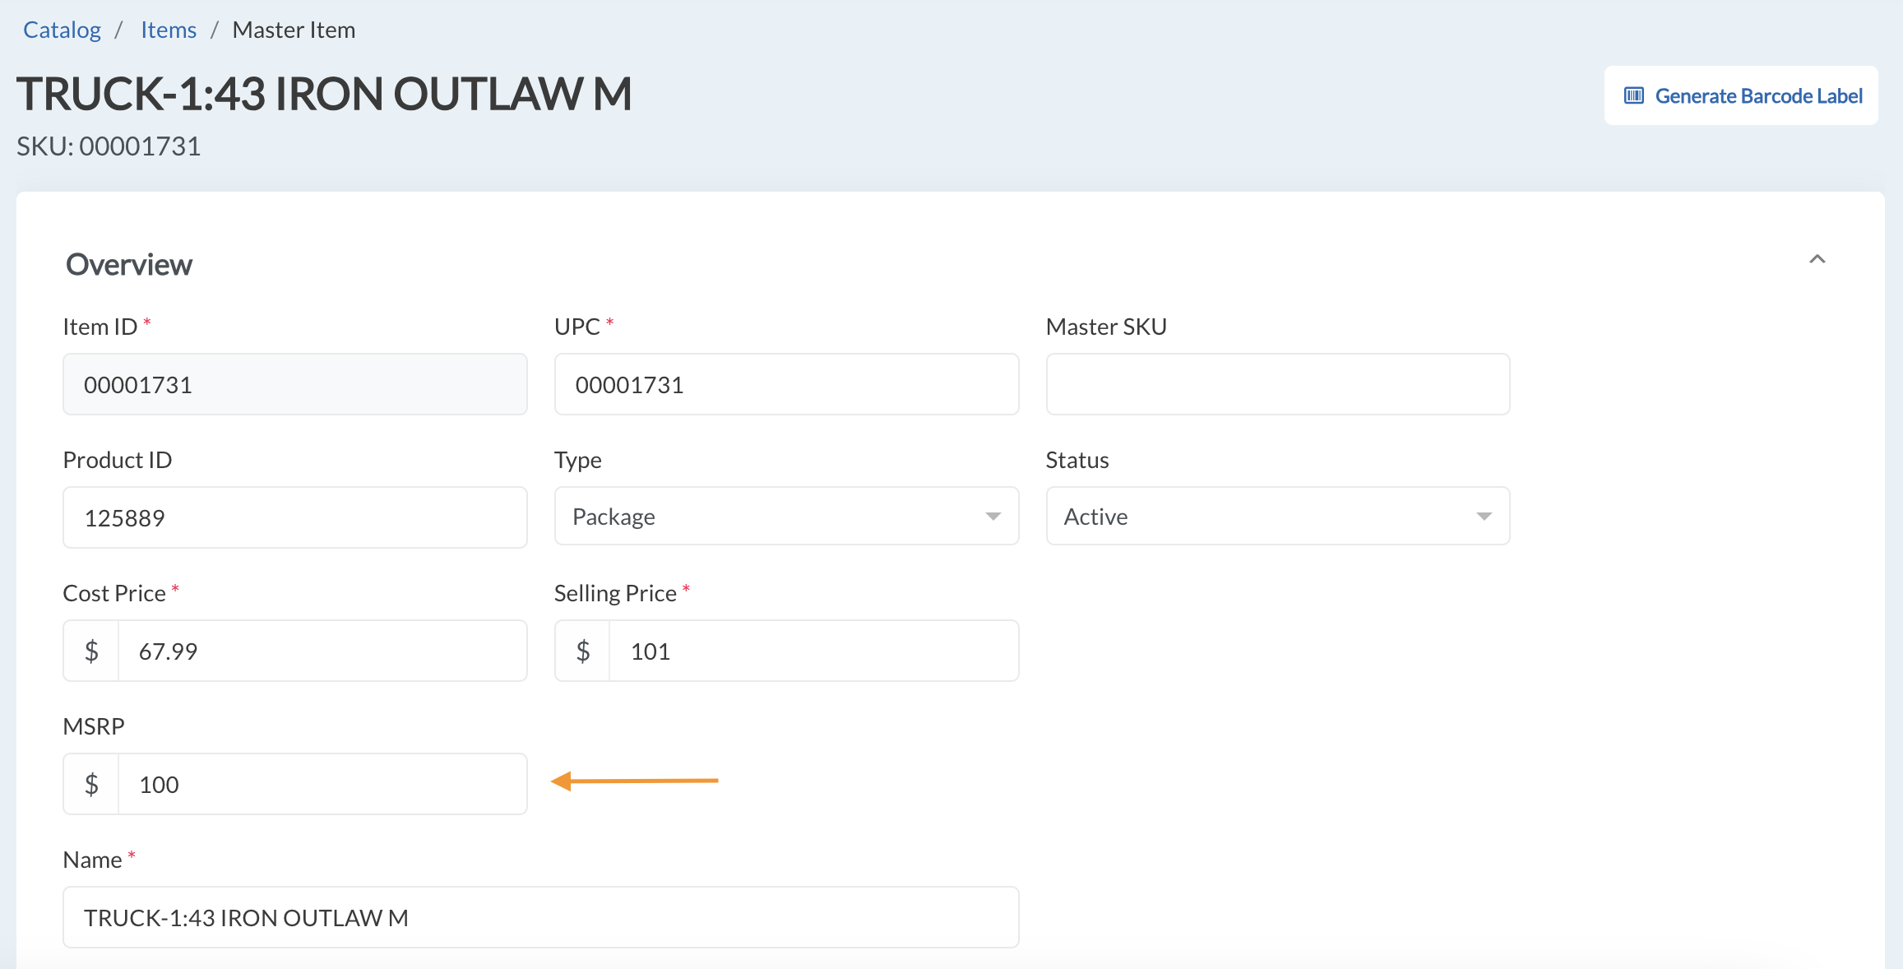The image size is (1903, 969).
Task: Click the dollar sign prefix on Cost Price
Action: pos(90,650)
